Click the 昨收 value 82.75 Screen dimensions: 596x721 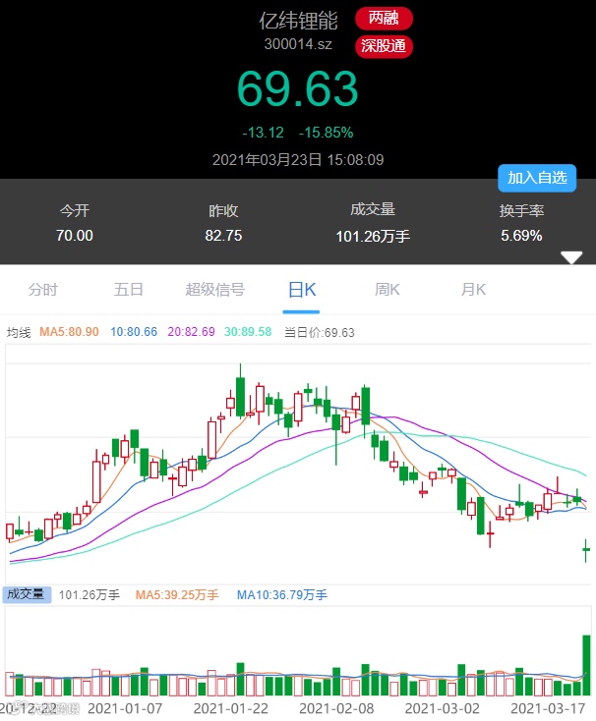[223, 236]
